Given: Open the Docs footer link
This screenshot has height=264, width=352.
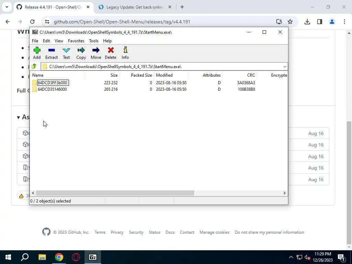Looking at the screenshot, I should point(170,232).
